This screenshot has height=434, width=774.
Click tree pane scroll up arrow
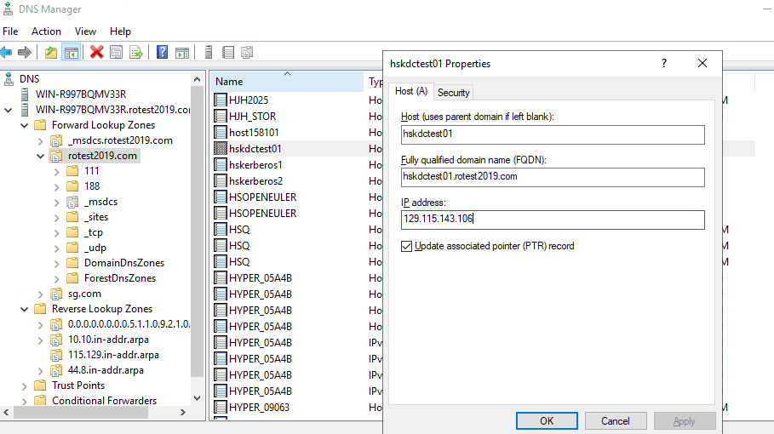tap(197, 79)
